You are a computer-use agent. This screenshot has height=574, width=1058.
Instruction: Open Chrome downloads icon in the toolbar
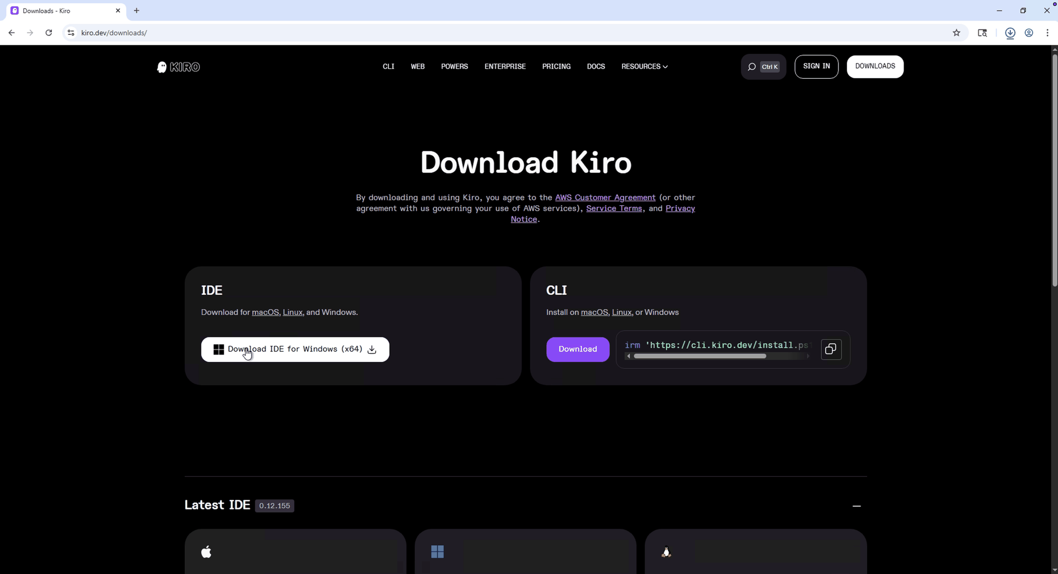pyautogui.click(x=1010, y=33)
